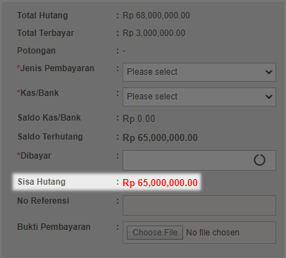Click the red Sisa Hutang amount
Viewport: 286px width, 258px height.
coord(160,183)
